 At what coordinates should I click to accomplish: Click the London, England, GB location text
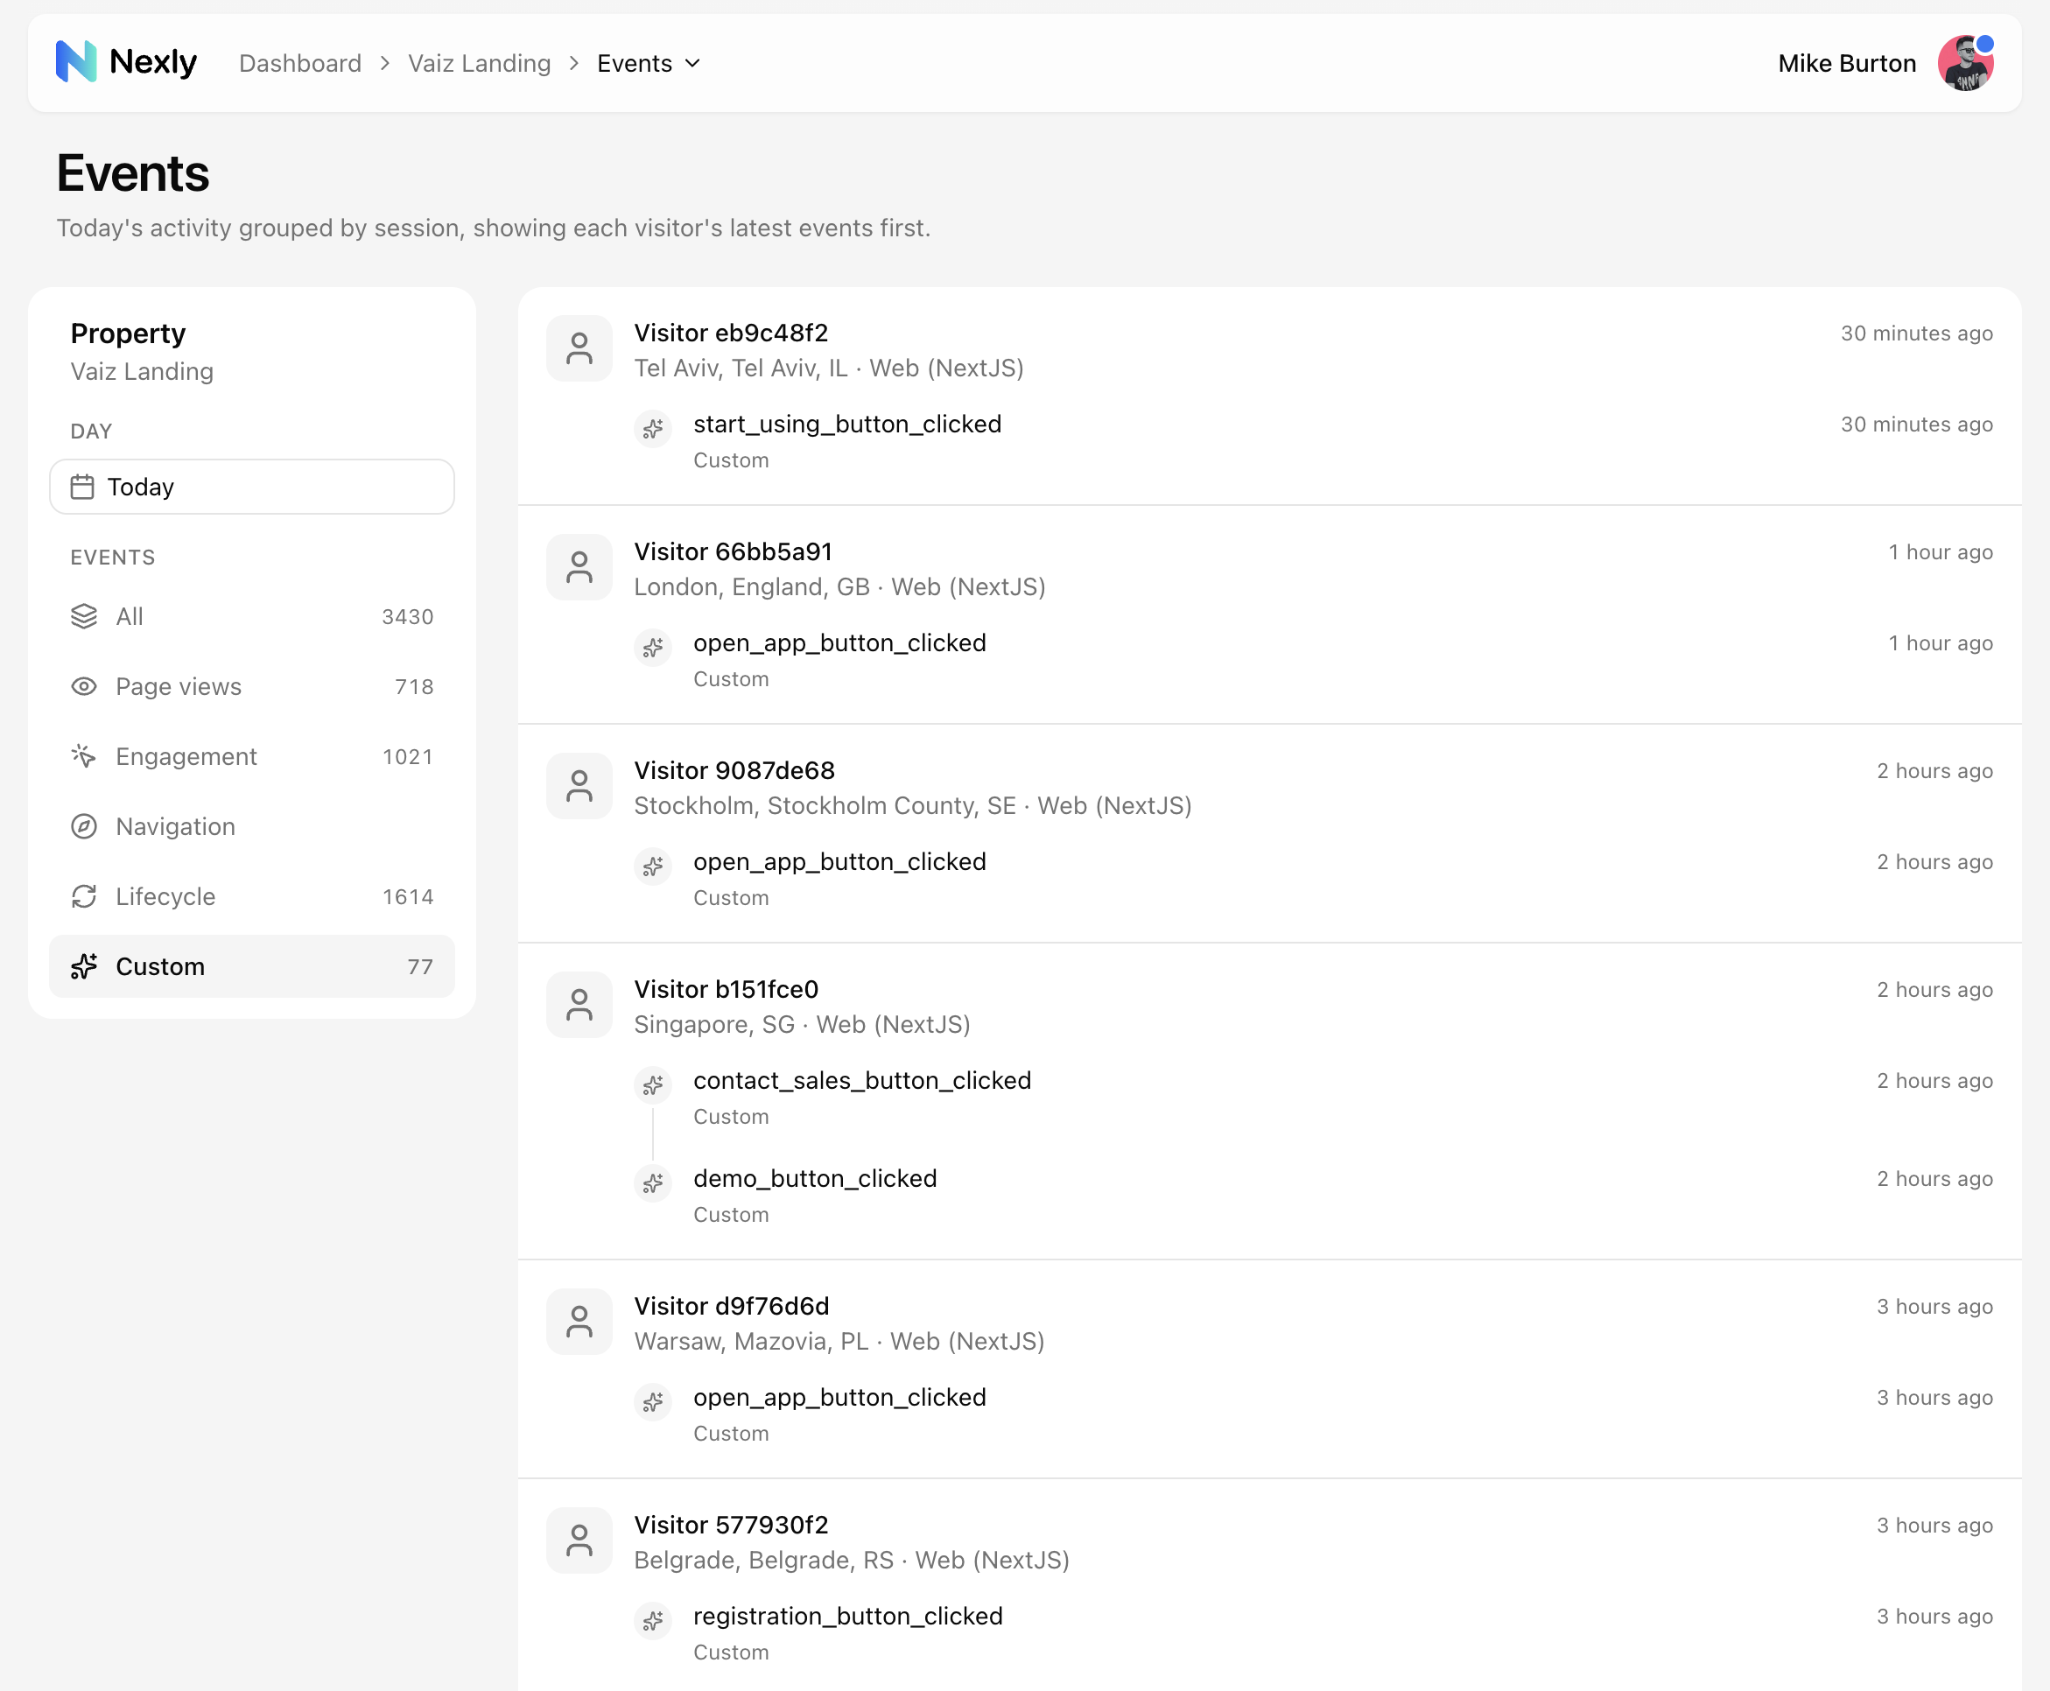click(x=752, y=587)
